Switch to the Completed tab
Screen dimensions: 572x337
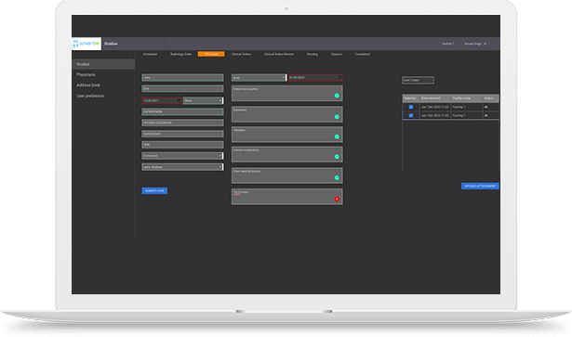coord(362,54)
